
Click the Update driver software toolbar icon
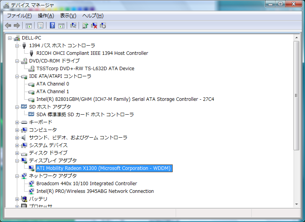(85, 26)
